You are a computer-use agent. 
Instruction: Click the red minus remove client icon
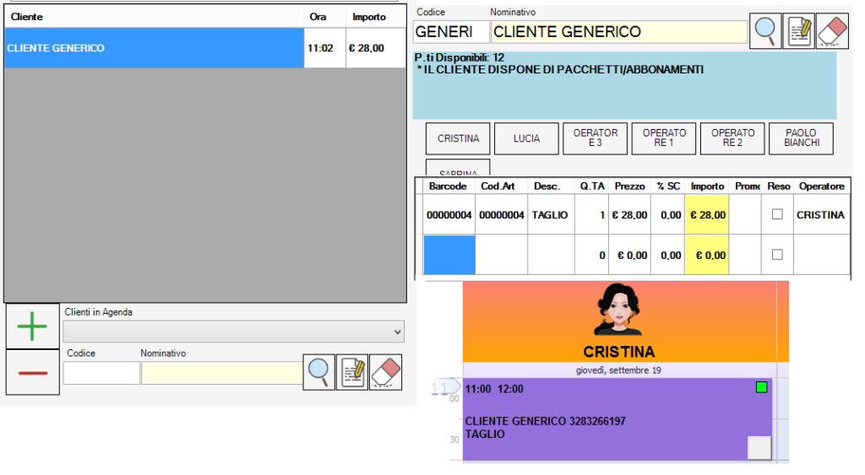[32, 372]
